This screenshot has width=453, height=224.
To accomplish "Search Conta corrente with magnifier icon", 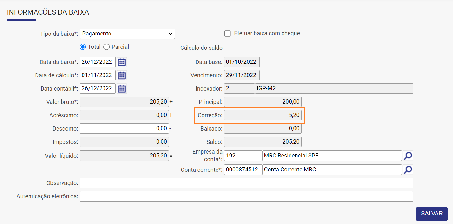I will point(408,170).
